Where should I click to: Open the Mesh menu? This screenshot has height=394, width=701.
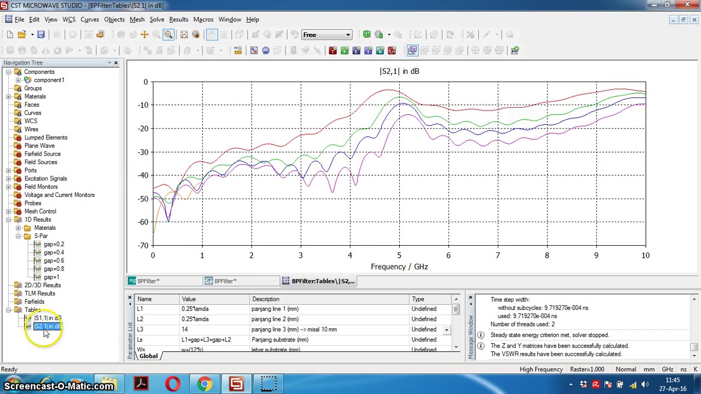137,19
